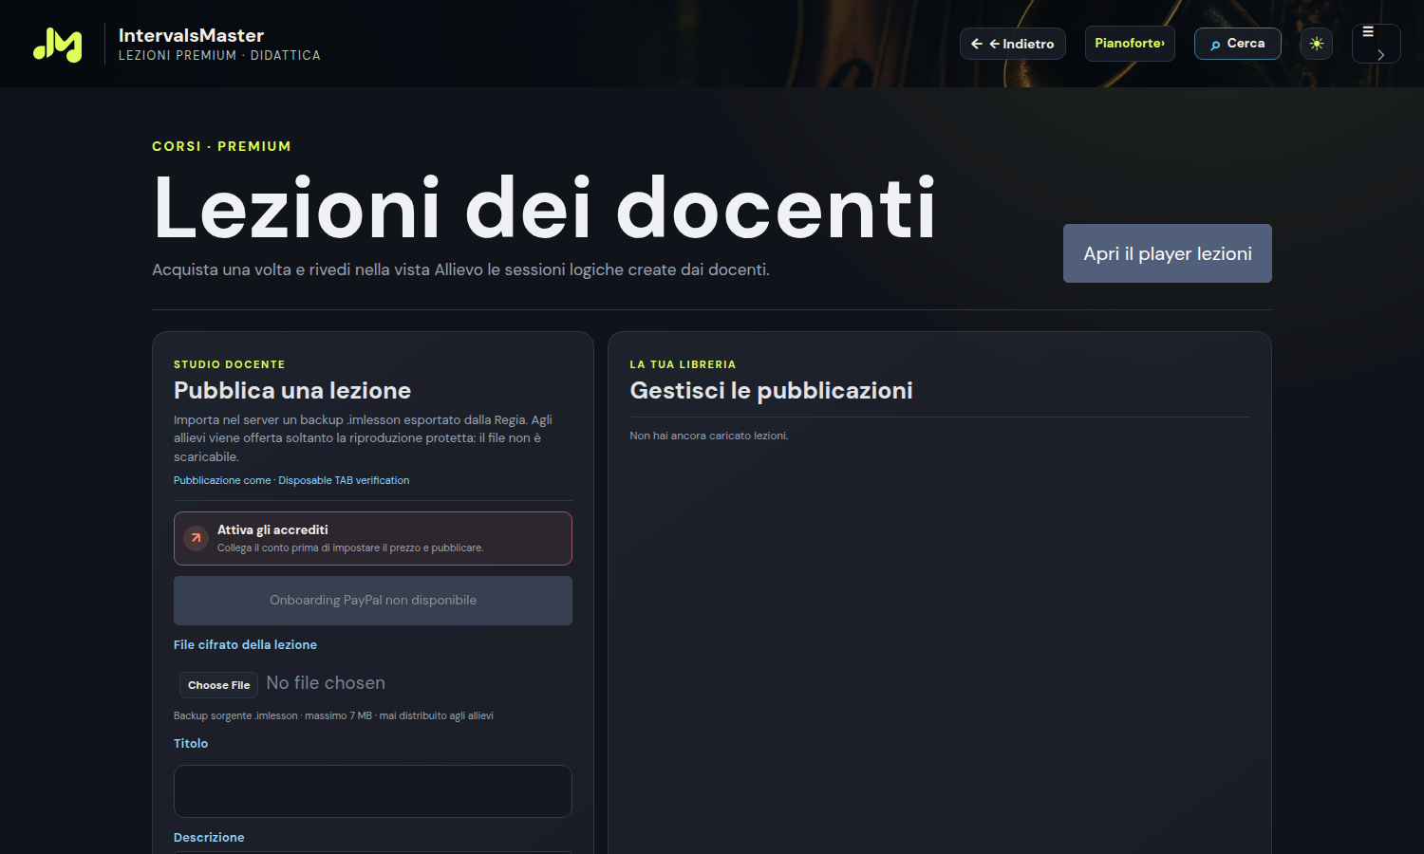
Task: Click the IntervalsMaster title text
Action: 192,35
